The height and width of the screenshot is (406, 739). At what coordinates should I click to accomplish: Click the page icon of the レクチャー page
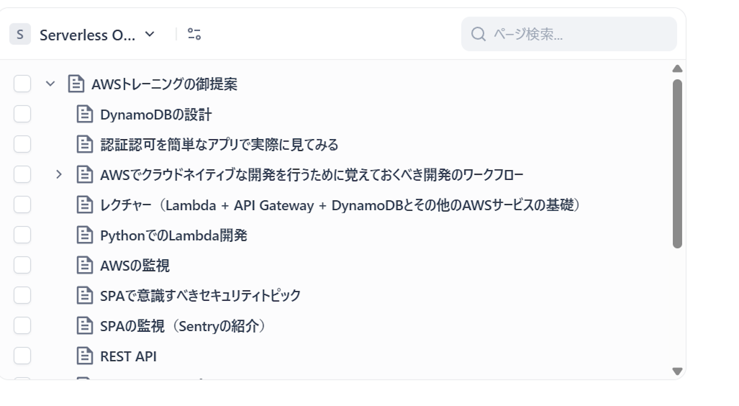point(84,205)
